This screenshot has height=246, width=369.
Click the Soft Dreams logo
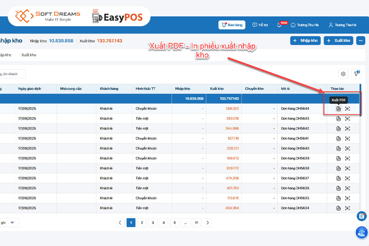(48, 16)
